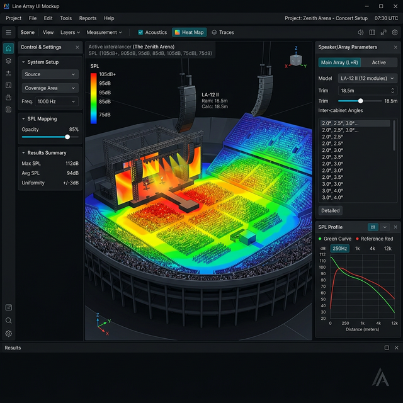Viewport: 403px width, 403px height.
Task: Enable the Heat Map view toggle
Action: tap(189, 32)
